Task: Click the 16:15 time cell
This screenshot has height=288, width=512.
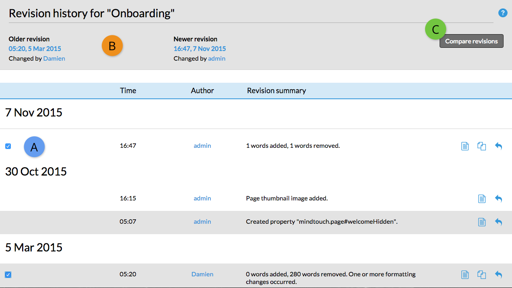Action: click(128, 198)
